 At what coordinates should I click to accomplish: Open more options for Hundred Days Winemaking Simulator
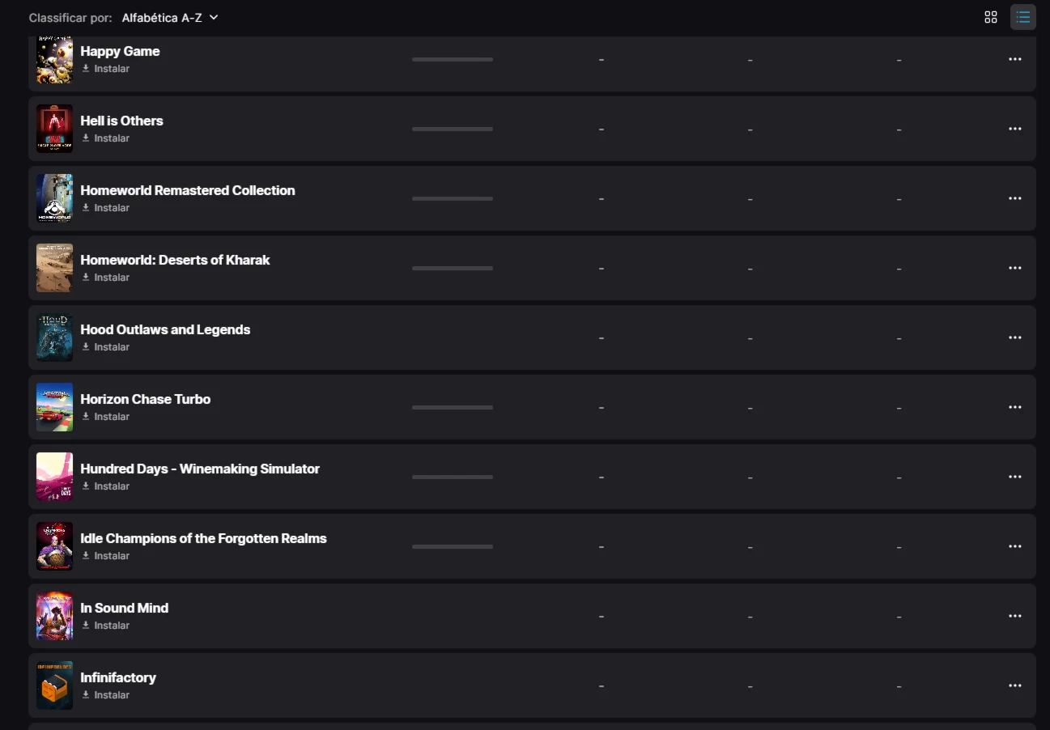tap(1015, 477)
